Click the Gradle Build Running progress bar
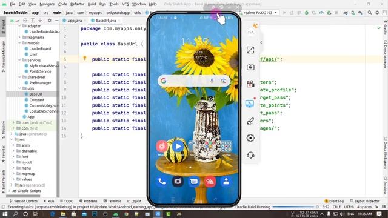This screenshot has height=218, width=388. click(293, 207)
